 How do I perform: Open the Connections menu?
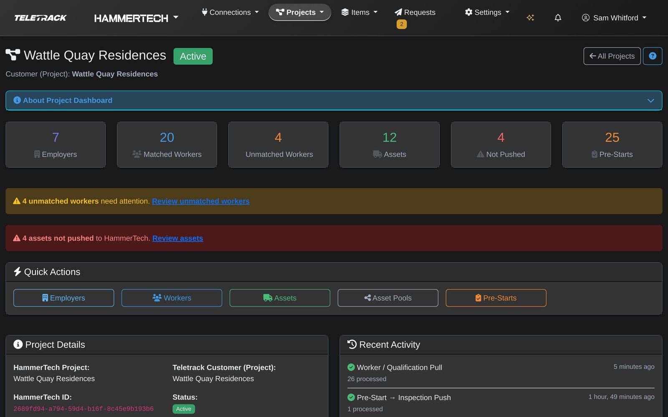[x=230, y=13]
